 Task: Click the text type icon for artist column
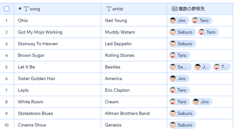click(x=109, y=9)
